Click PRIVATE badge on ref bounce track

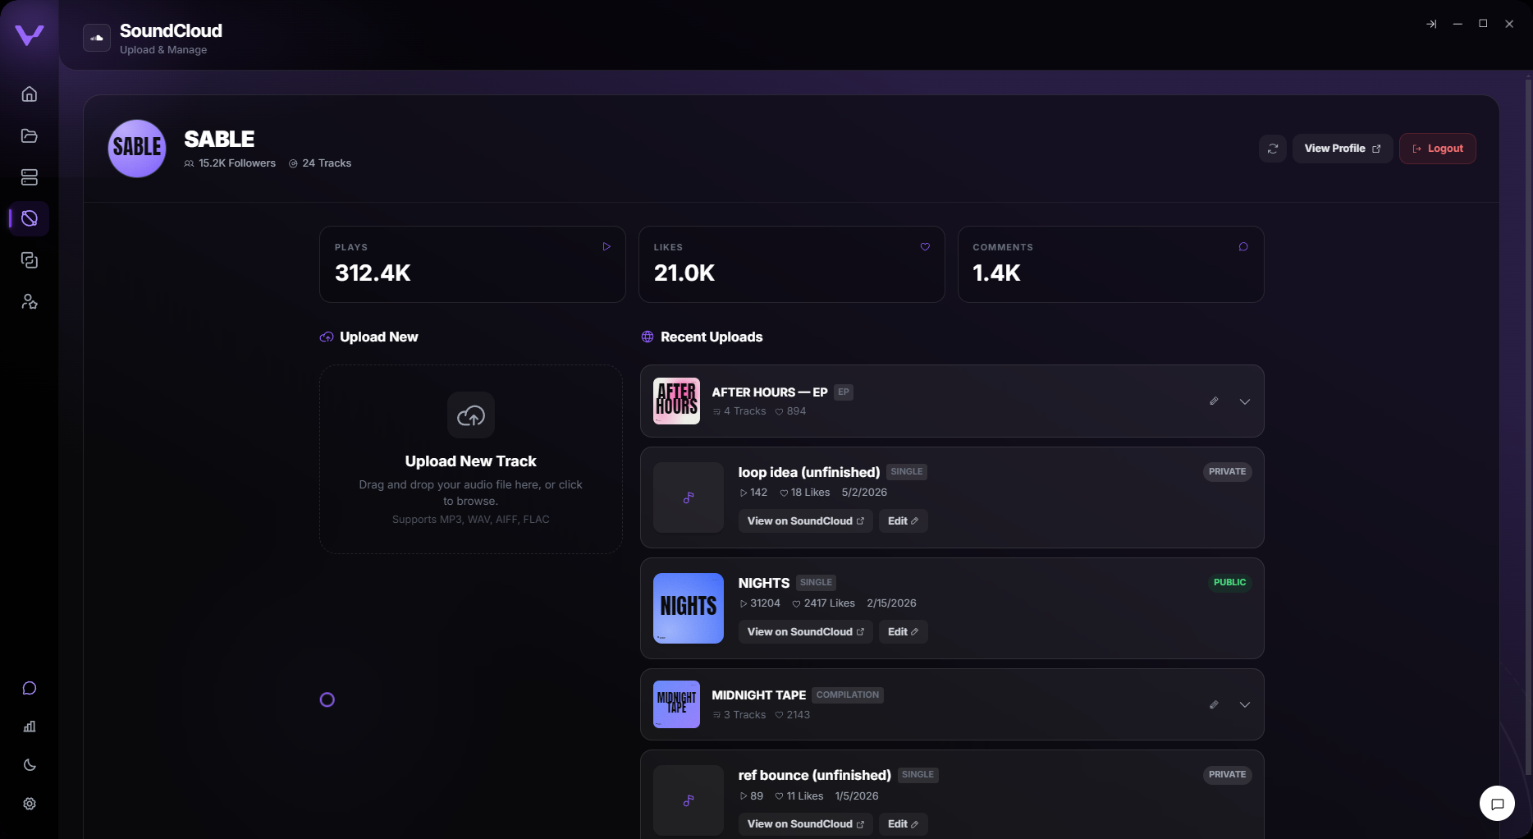click(x=1227, y=774)
